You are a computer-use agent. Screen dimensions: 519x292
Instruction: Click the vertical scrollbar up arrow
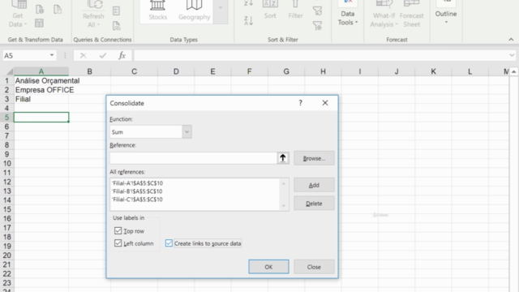click(x=513, y=72)
